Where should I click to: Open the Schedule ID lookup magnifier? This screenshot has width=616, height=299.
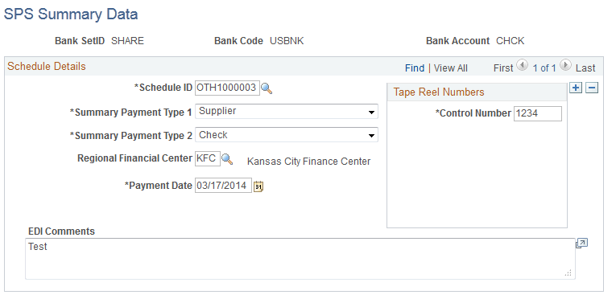pos(267,88)
